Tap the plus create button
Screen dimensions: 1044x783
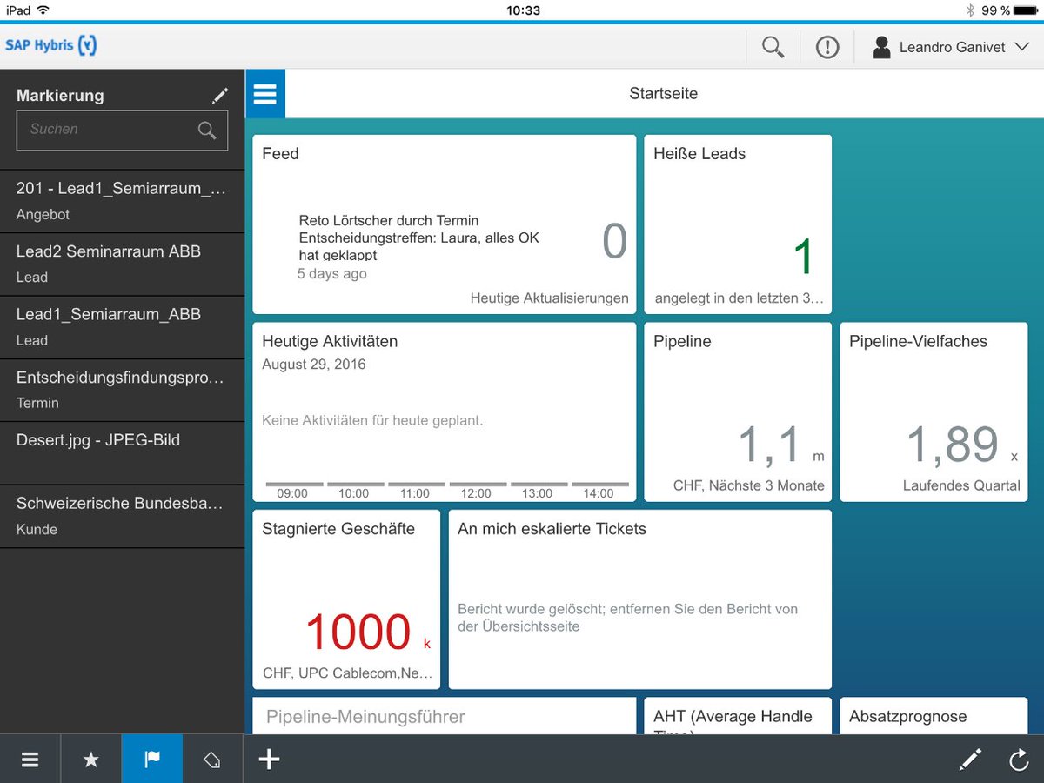269,759
